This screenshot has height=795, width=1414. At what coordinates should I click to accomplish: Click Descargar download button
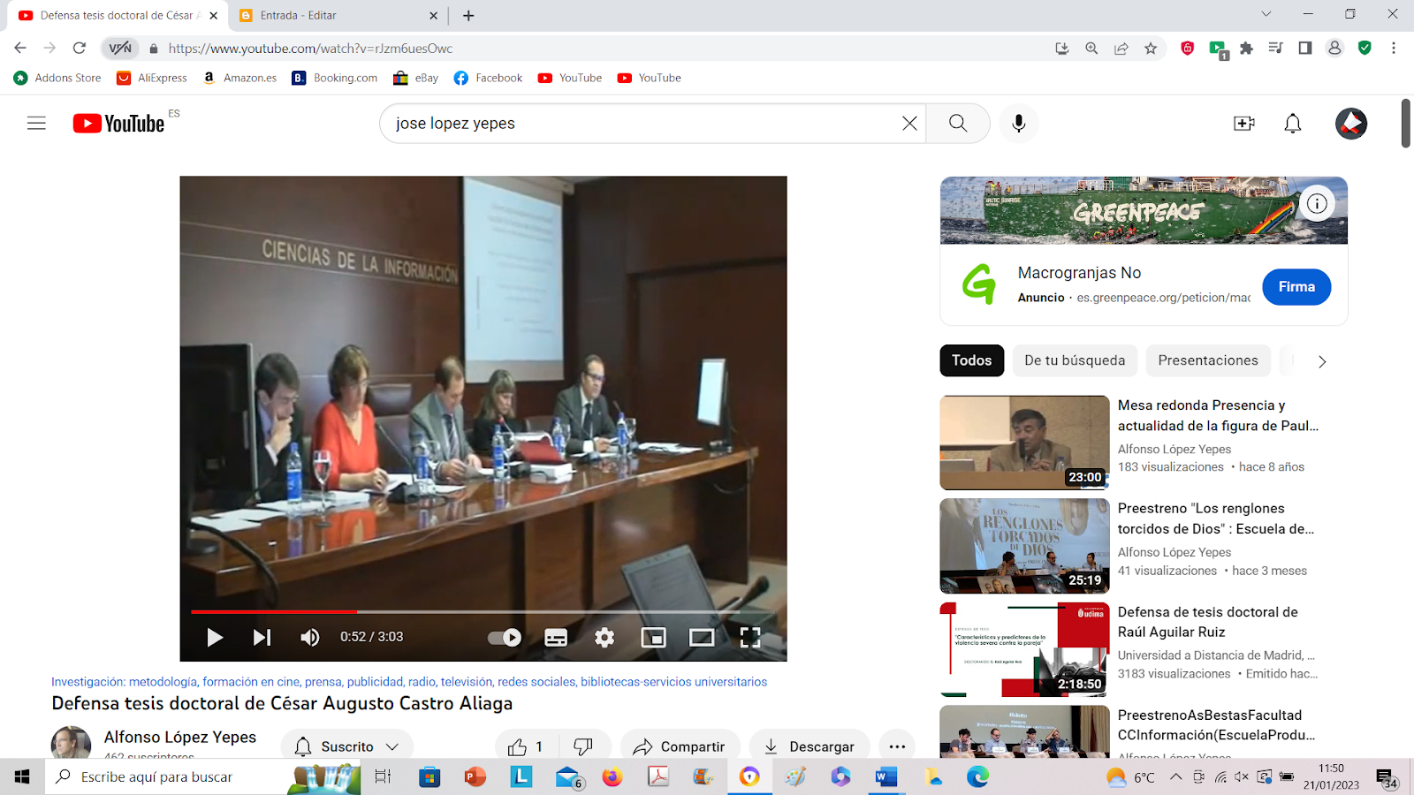click(x=810, y=746)
